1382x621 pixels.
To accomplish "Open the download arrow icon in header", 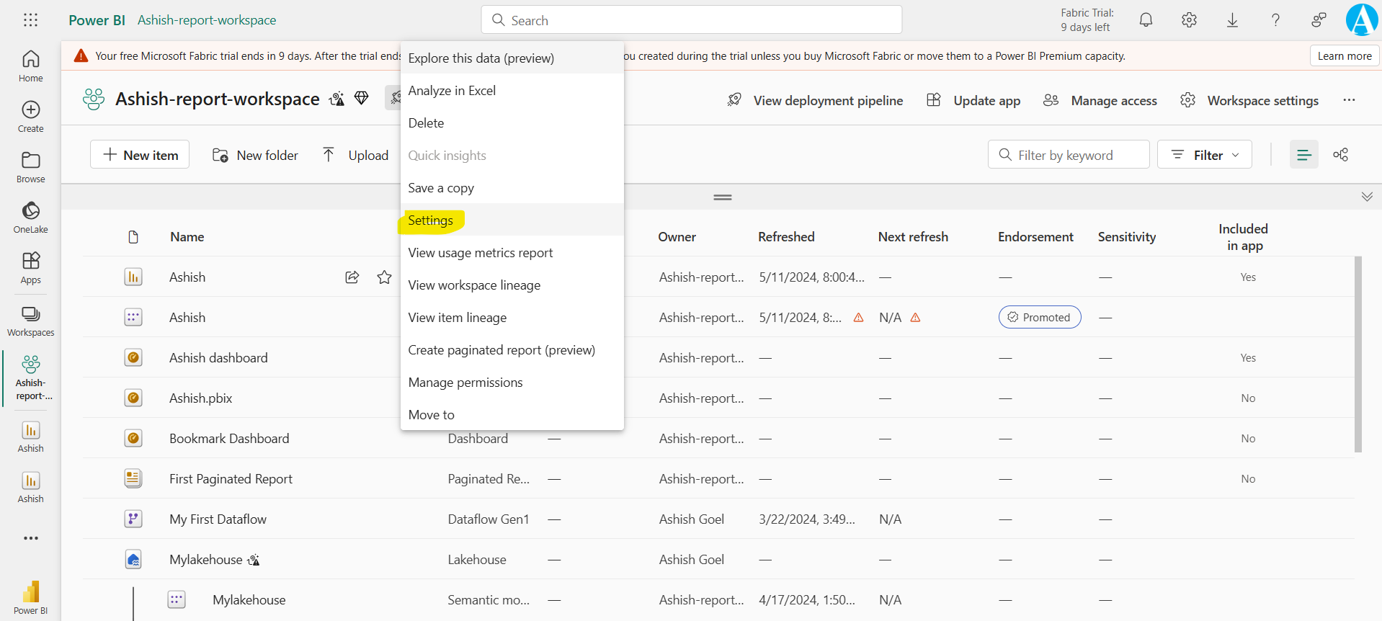I will [x=1232, y=20].
